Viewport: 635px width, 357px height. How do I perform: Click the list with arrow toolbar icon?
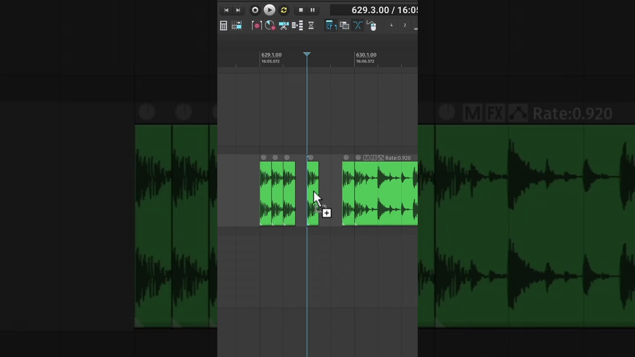297,26
